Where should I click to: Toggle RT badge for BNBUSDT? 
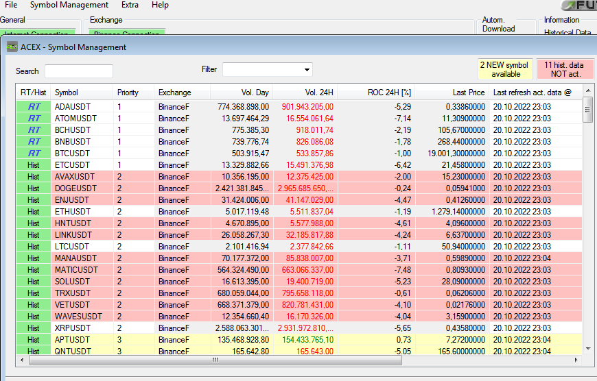tap(34, 142)
